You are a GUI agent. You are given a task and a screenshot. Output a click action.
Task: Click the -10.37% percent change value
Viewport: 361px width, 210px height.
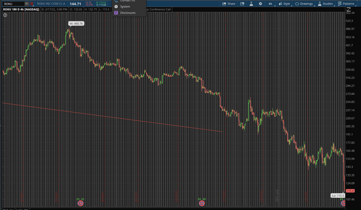pos(89,5)
